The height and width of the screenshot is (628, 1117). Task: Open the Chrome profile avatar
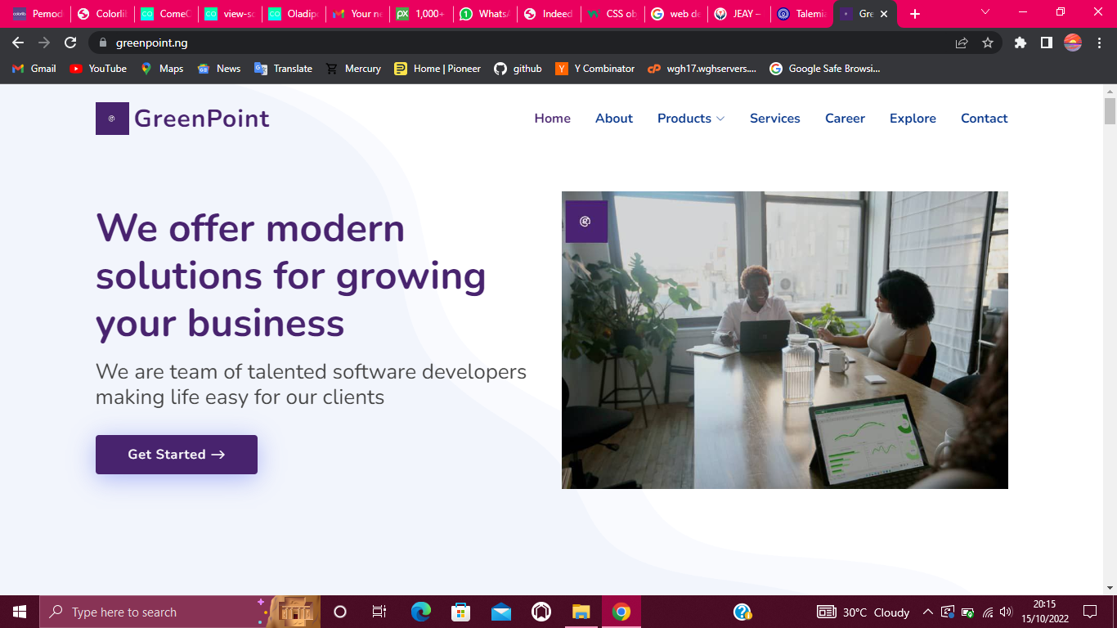pos(1072,43)
